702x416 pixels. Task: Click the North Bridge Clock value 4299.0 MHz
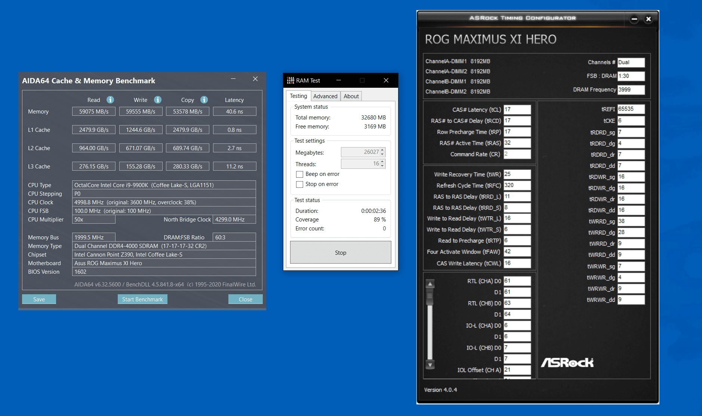coord(234,219)
